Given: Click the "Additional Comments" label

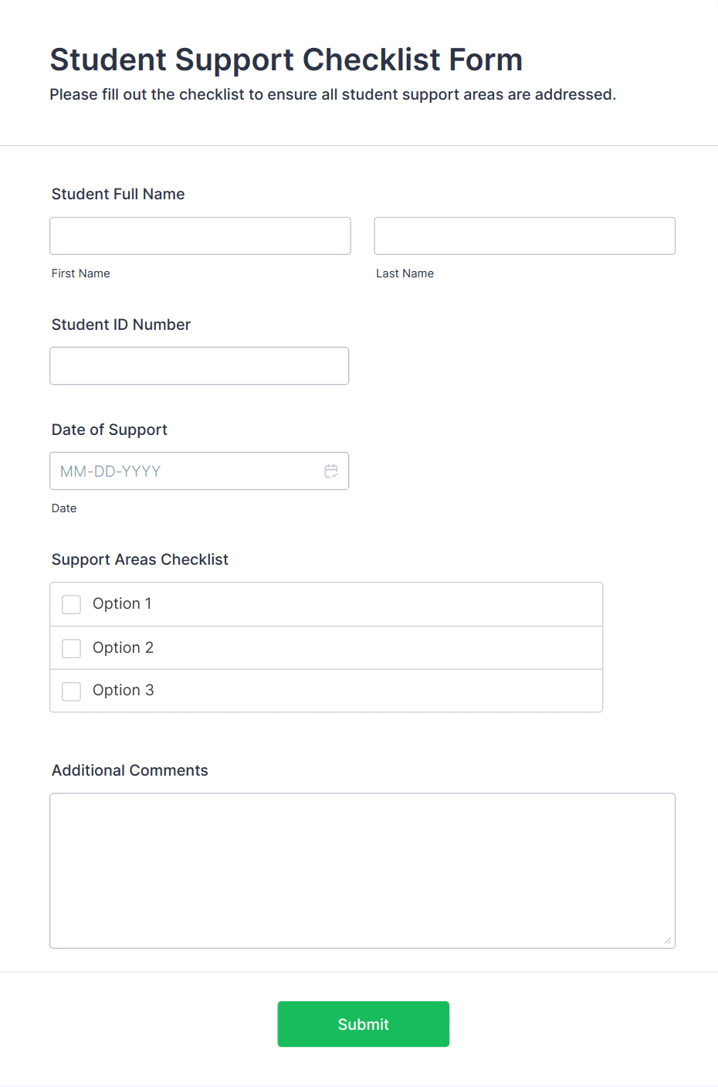Looking at the screenshot, I should [130, 770].
